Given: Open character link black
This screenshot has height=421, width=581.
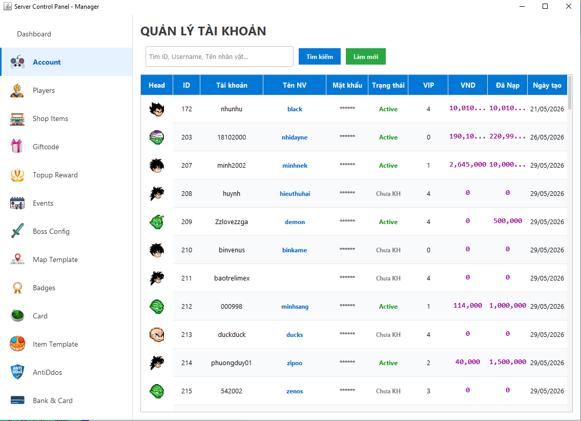Looking at the screenshot, I should [x=295, y=109].
